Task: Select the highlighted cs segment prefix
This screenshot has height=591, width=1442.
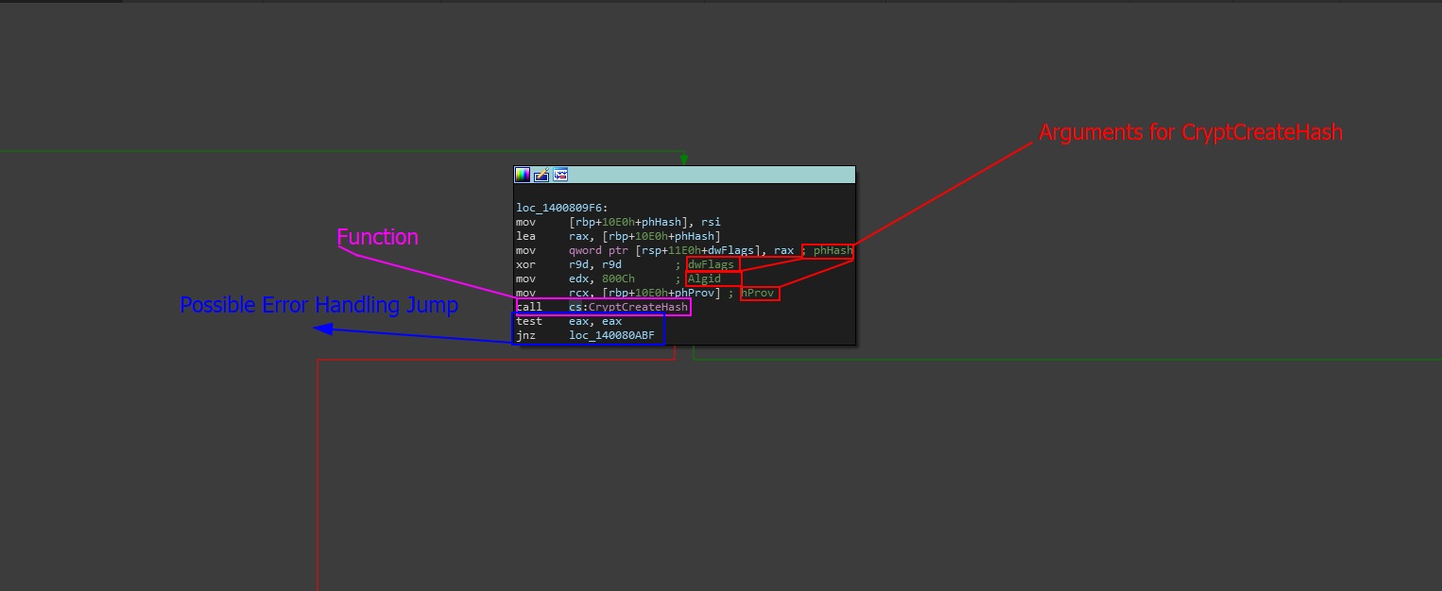Action: click(x=576, y=308)
